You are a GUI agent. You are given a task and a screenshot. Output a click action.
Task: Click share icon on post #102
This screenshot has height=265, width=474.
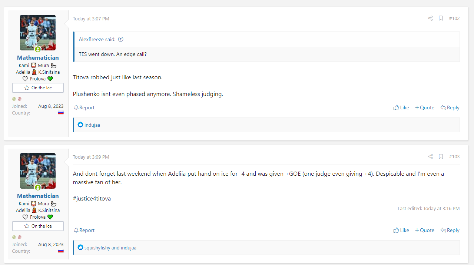[x=430, y=19]
